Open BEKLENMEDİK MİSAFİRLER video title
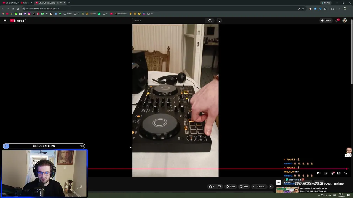 [x=314, y=190]
